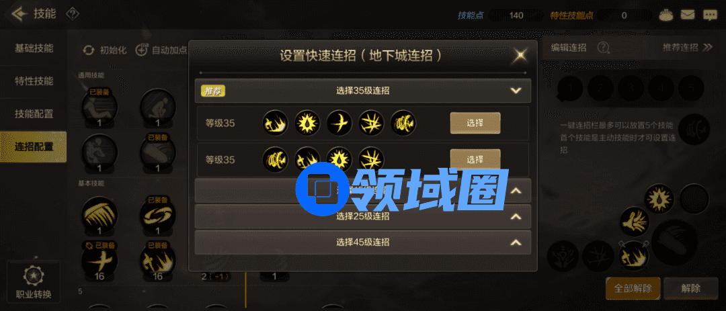This screenshot has width=726, height=311.
Task: Open the chat bubble icon at top right
Action: point(710,15)
